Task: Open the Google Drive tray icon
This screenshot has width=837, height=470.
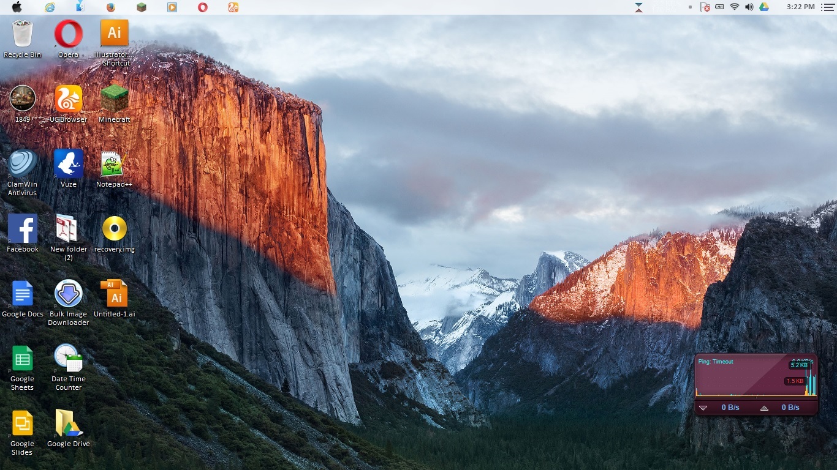Action: coord(764,7)
